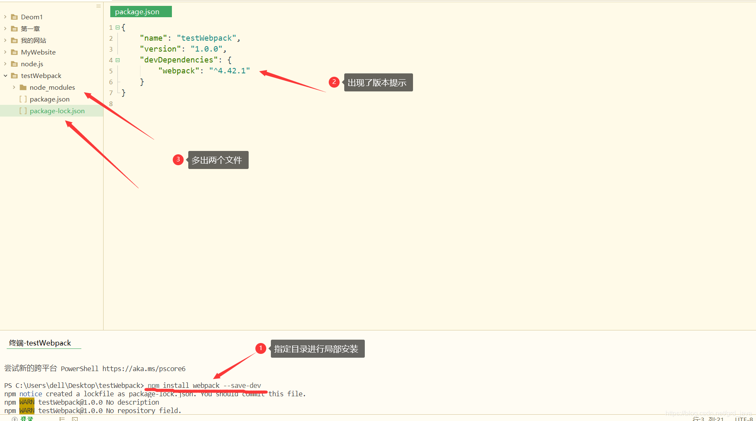
Task: Open the project panel menu icon
Action: (x=99, y=6)
